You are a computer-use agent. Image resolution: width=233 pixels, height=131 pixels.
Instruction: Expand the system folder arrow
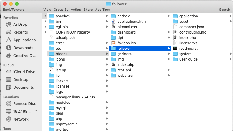point(231,54)
